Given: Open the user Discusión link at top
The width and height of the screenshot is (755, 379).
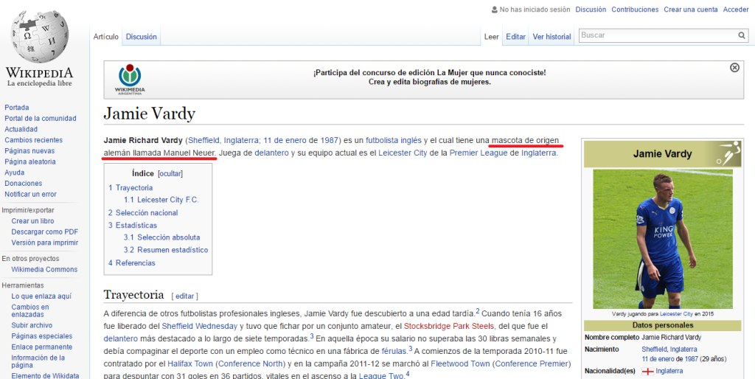Looking at the screenshot, I should 591,10.
